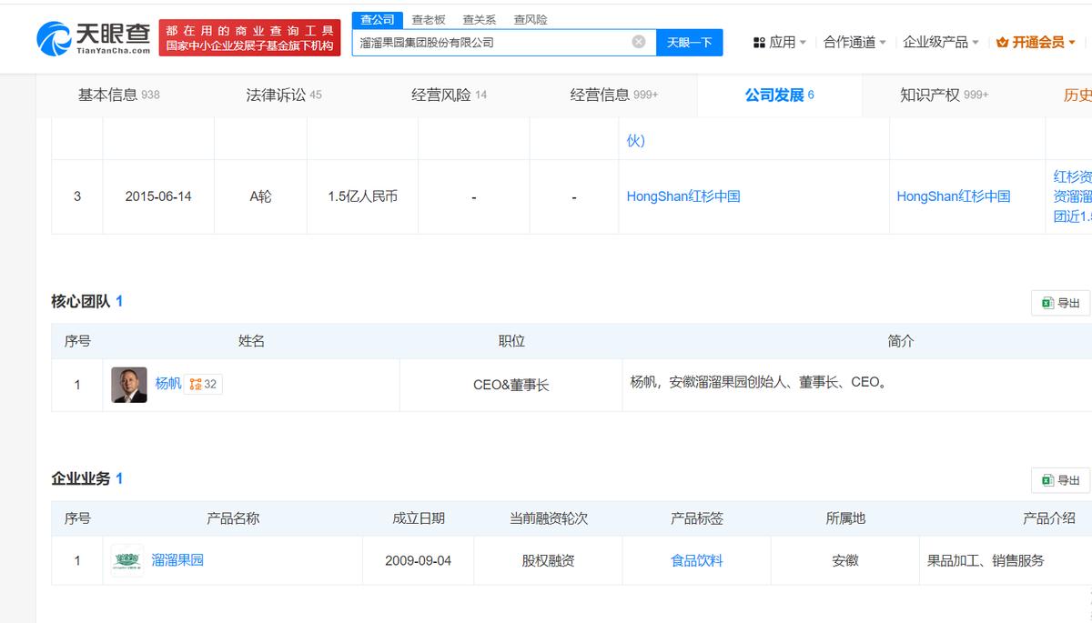Click the 开通会员 crown icon

pyautogui.click(x=1002, y=43)
